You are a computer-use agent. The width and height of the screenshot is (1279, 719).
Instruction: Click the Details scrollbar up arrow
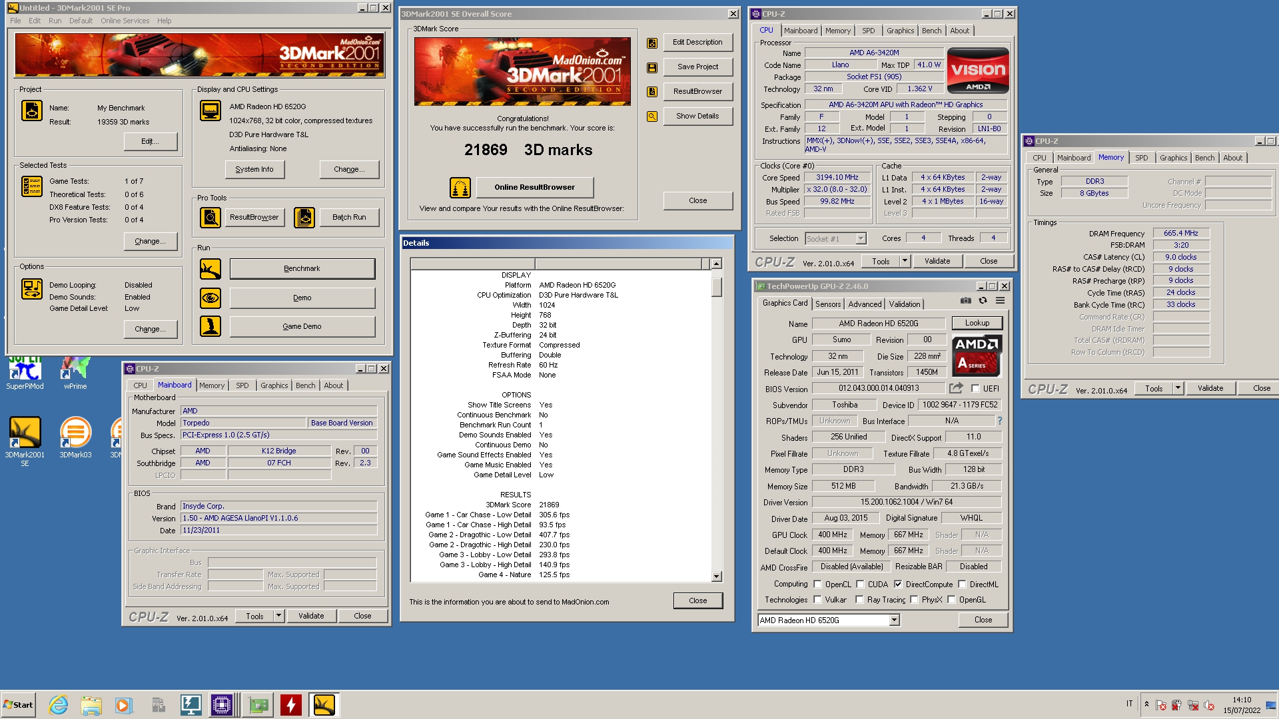pos(716,264)
